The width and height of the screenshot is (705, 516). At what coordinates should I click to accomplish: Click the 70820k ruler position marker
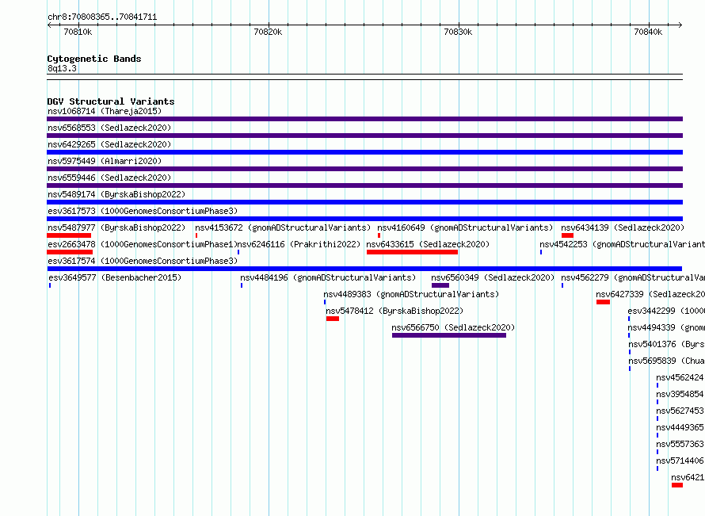click(x=268, y=32)
